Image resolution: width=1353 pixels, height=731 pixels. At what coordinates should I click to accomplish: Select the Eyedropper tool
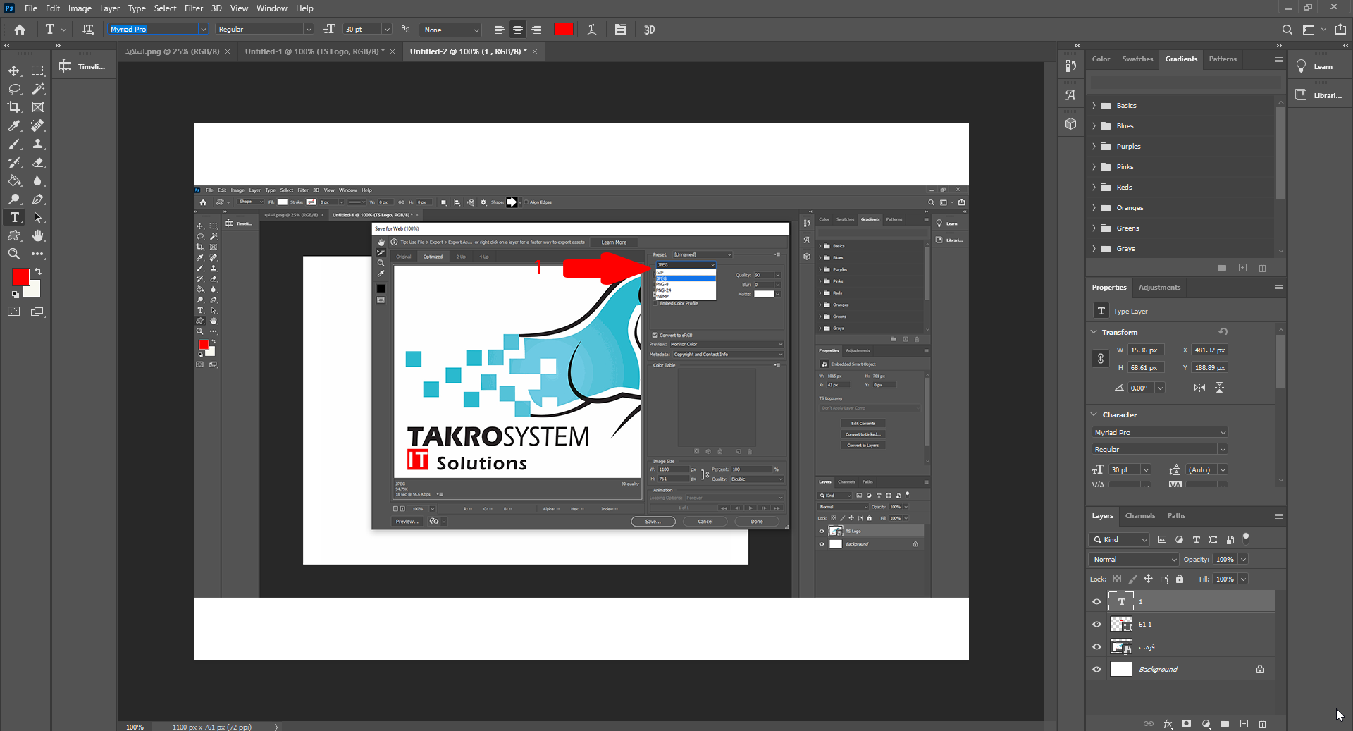point(14,125)
